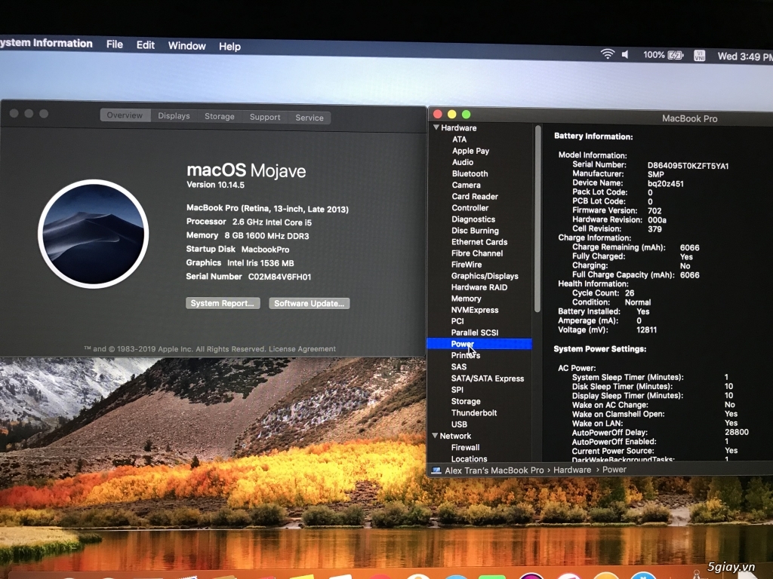Viewport: 773px width, 579px height.
Task: Click the Software Update button
Action: [309, 303]
